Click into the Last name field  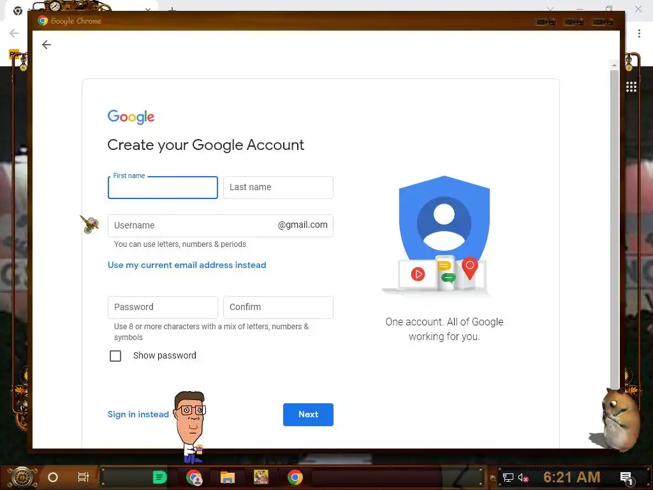coord(278,188)
